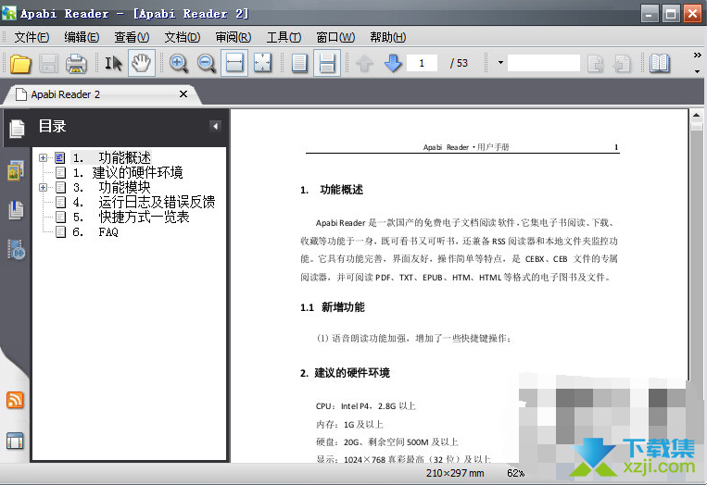The image size is (707, 485).
Task: Toggle fit width view
Action: [x=234, y=63]
